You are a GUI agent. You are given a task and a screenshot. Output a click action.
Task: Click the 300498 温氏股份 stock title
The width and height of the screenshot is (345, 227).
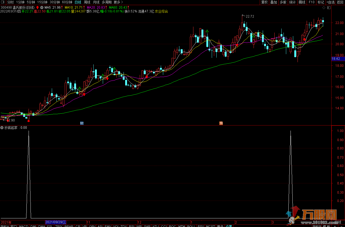click(18, 7)
